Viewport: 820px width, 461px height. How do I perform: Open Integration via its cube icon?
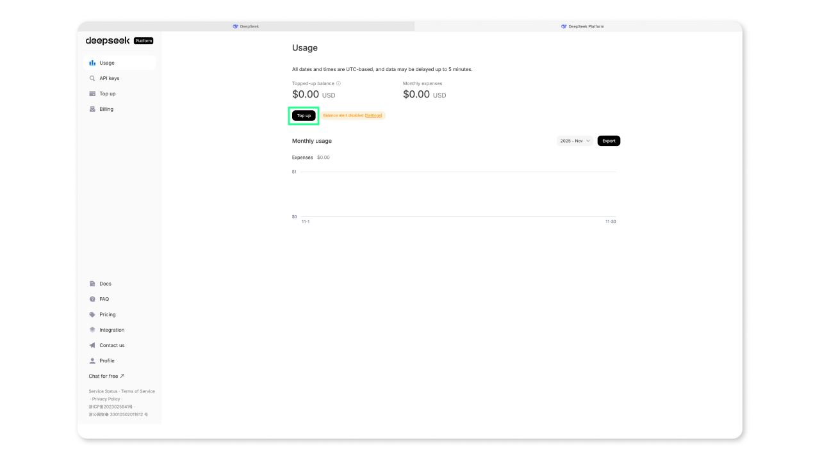(x=92, y=330)
